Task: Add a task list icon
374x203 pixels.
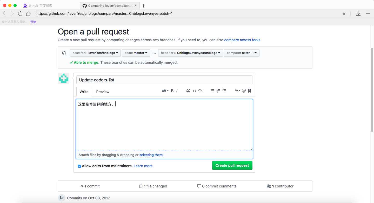Action: tap(224, 91)
